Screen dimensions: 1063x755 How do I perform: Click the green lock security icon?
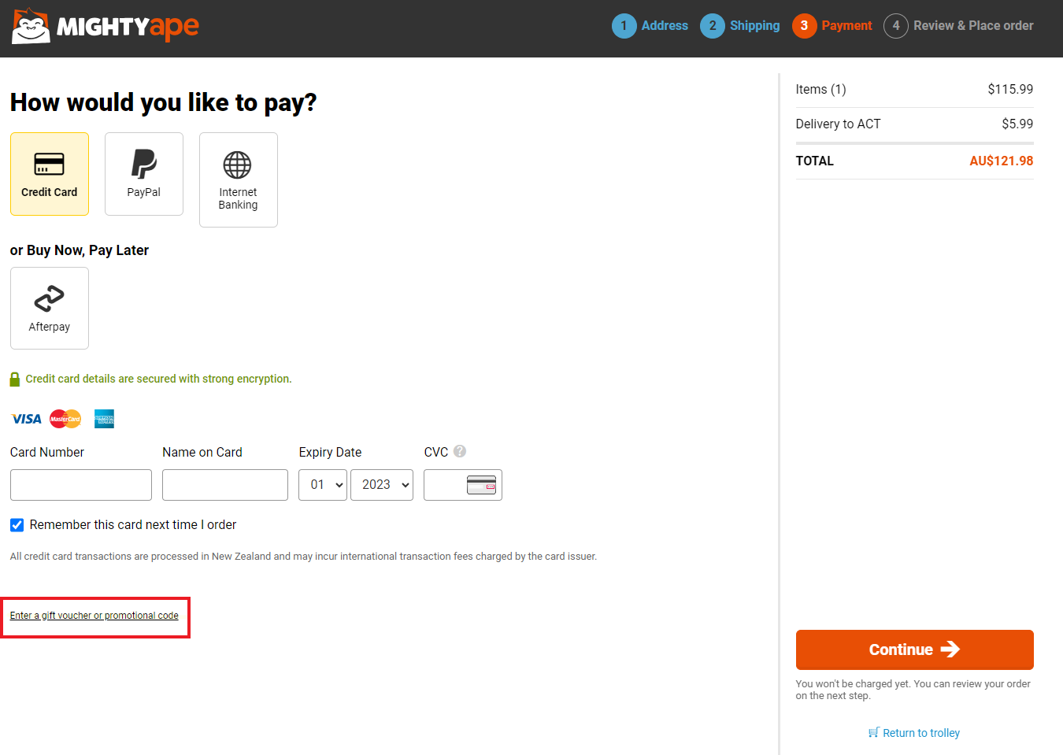point(15,379)
